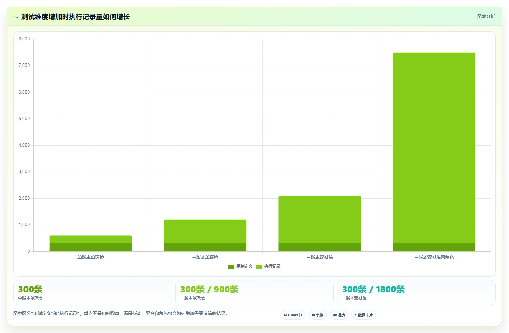Click the dark 用例定义 segment of 三版本单环境 bar

pyautogui.click(x=205, y=247)
